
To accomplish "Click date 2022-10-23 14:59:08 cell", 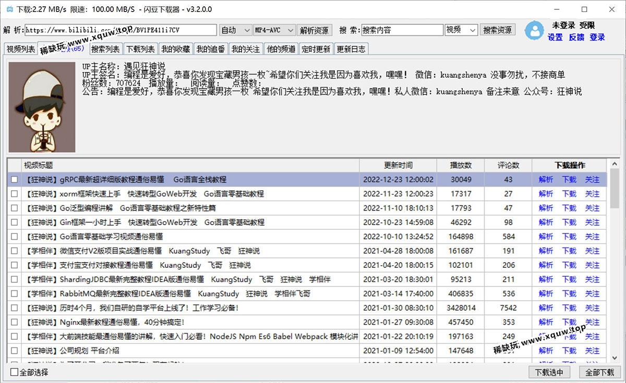I will 398,223.
